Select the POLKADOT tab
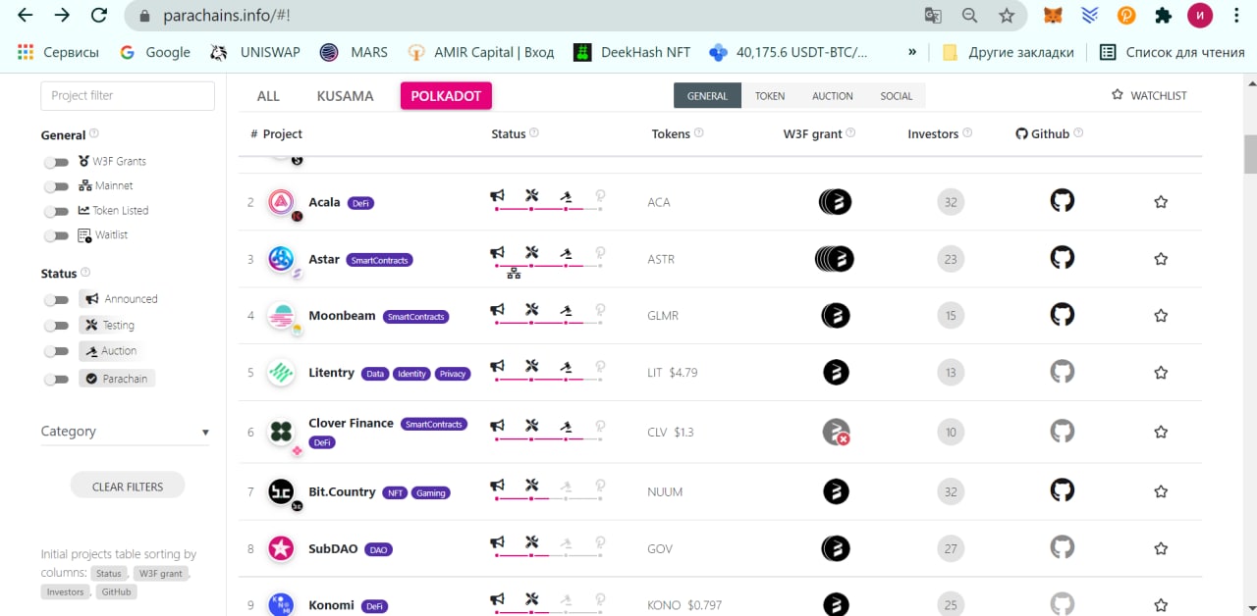 pos(446,96)
